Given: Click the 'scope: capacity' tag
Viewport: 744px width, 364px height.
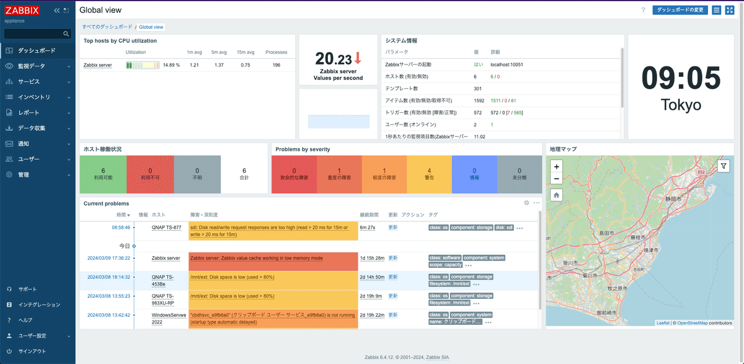Looking at the screenshot, I should pos(446,265).
